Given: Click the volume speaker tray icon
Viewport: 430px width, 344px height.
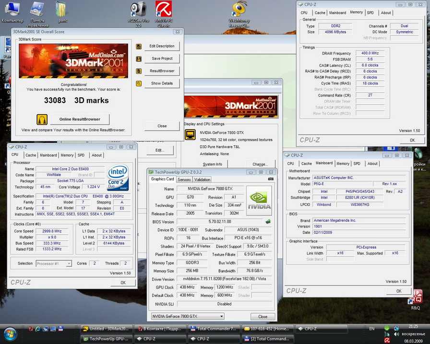Looking at the screenshot, I should 396,334.
